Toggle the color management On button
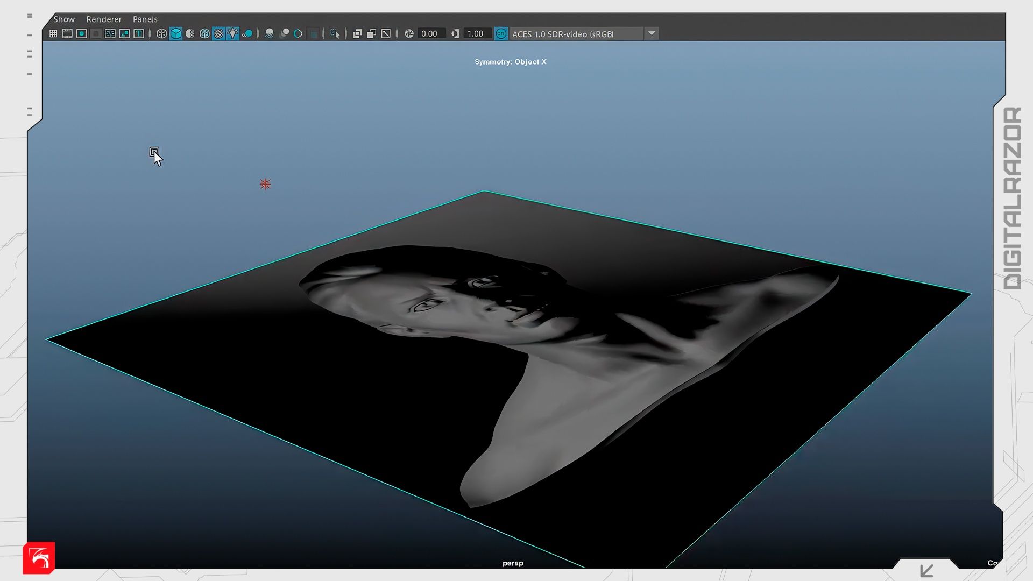1033x581 pixels. point(501,33)
